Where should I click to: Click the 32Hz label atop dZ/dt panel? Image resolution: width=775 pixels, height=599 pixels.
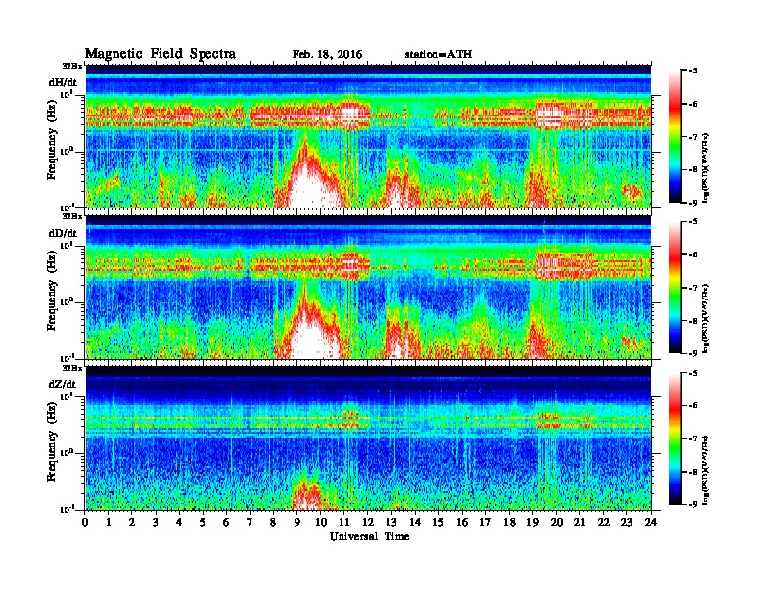(72, 368)
